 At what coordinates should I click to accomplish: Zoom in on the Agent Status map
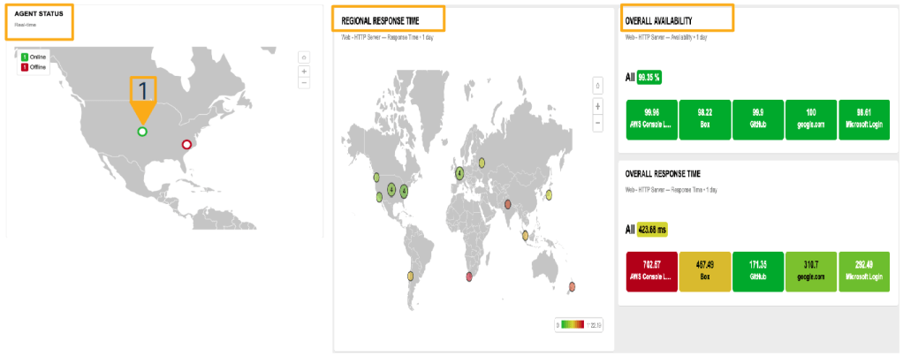tap(304, 71)
